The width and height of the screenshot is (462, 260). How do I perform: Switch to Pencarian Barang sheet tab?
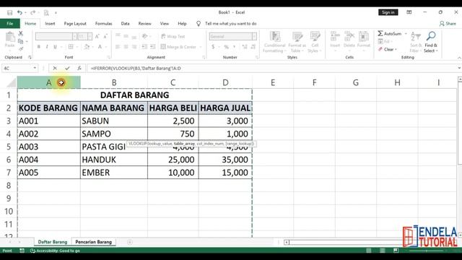pos(94,242)
